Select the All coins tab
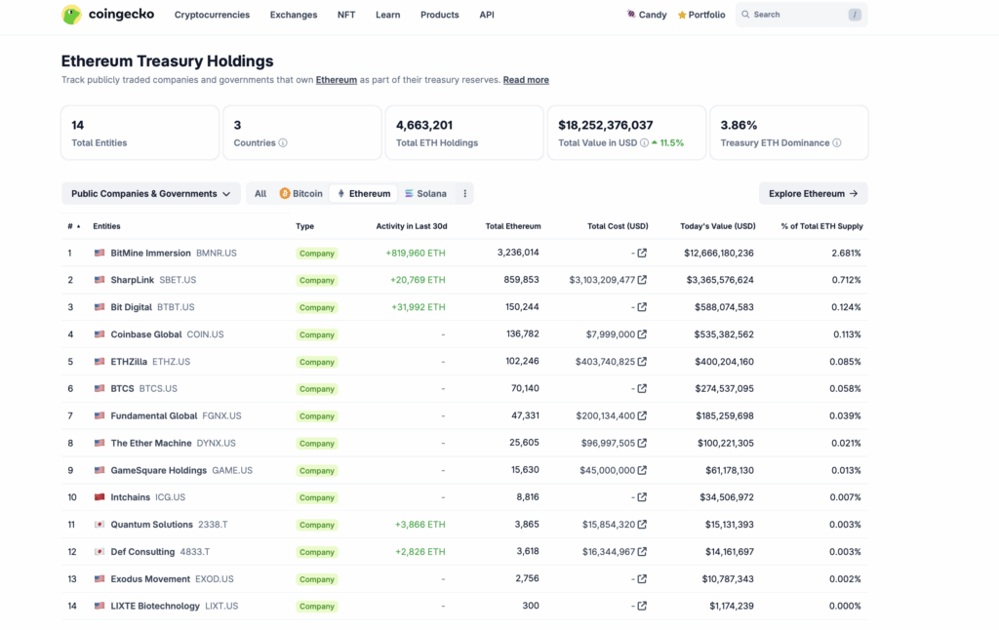999x630 pixels. (x=260, y=194)
